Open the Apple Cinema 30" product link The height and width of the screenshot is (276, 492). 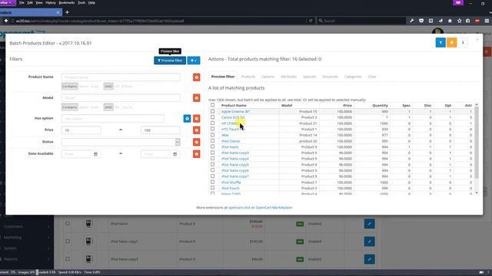point(235,111)
